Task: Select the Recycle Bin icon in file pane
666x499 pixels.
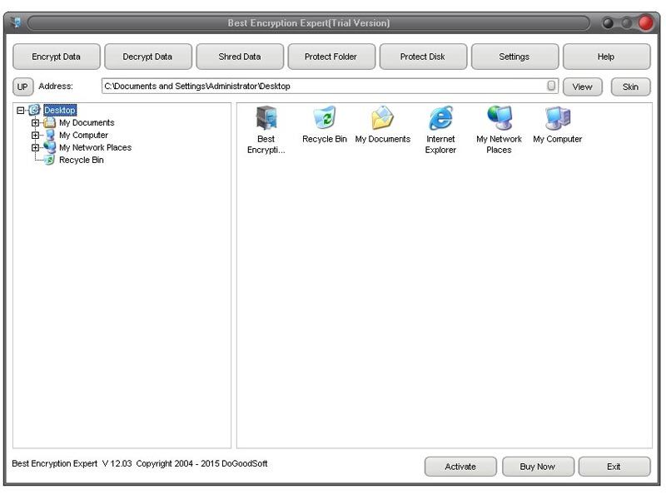Action: pos(325,117)
